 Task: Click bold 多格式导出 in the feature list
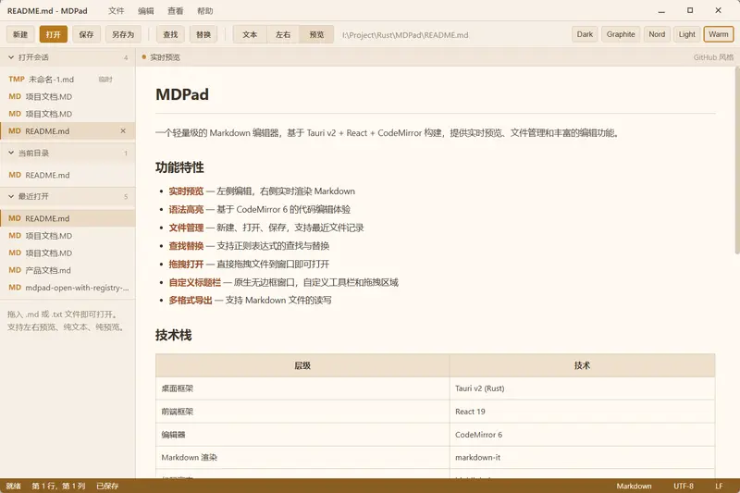(191, 301)
